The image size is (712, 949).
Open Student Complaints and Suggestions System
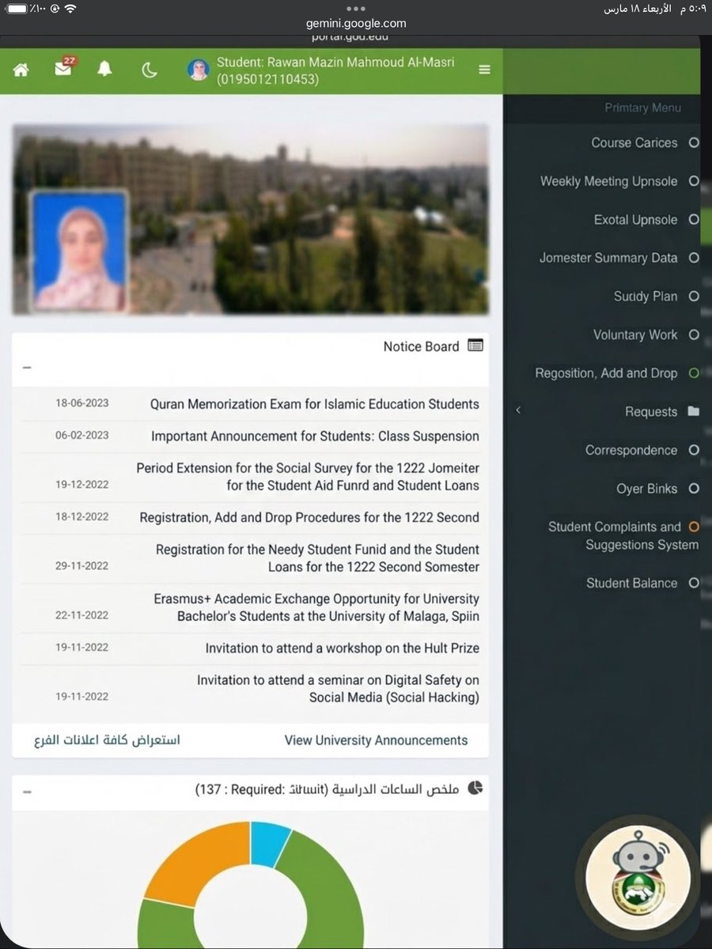pyautogui.click(x=623, y=535)
